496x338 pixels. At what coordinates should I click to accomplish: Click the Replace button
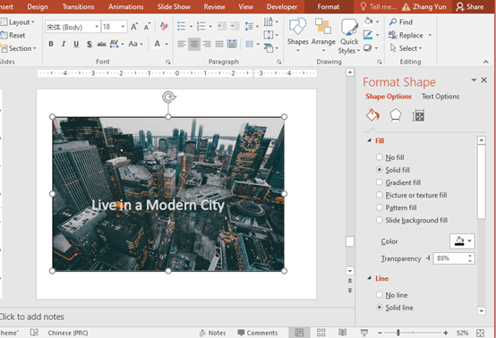pos(406,35)
